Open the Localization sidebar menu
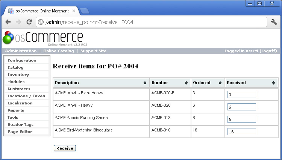The width and height of the screenshot is (282, 160). 27,103
